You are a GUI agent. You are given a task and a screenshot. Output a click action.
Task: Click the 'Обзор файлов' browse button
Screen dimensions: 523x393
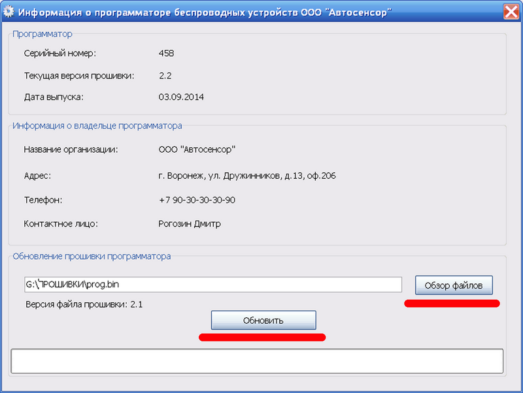pyautogui.click(x=454, y=285)
